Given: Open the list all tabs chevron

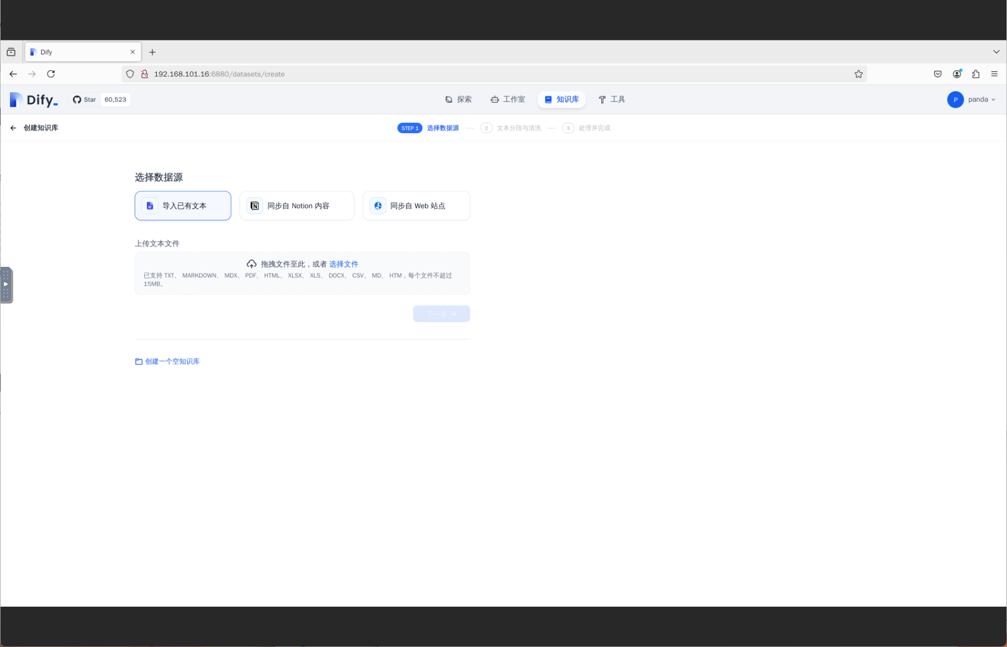Looking at the screenshot, I should point(996,52).
